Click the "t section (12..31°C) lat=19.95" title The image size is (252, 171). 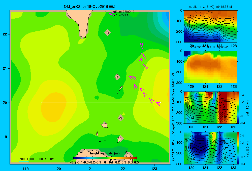coord(210,7)
